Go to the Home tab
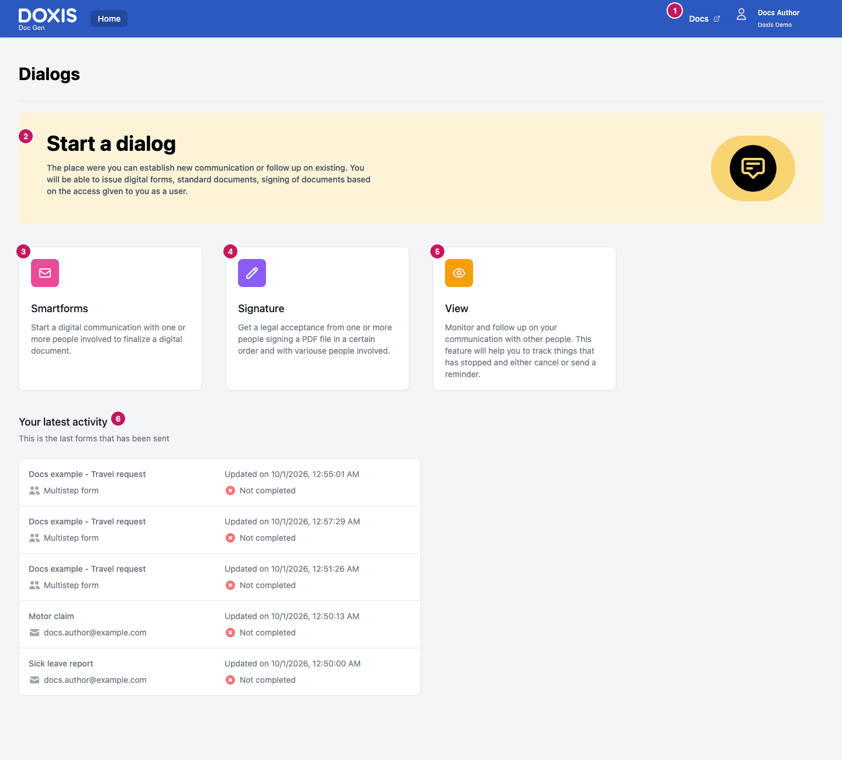Viewport: 842px width, 760px height. pos(109,19)
